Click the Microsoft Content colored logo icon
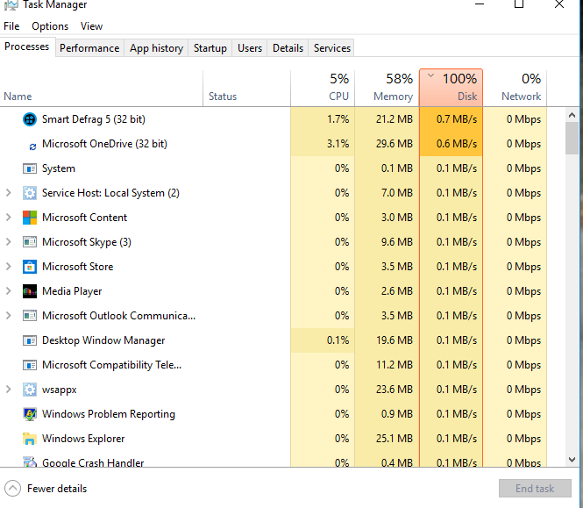 pyautogui.click(x=30, y=218)
